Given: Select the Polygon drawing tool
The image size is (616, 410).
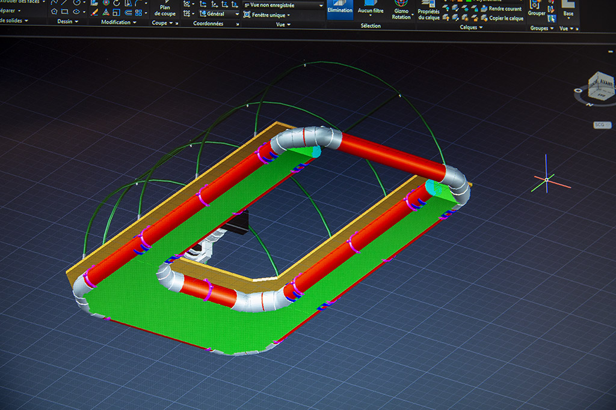Looking at the screenshot, I should [x=54, y=12].
